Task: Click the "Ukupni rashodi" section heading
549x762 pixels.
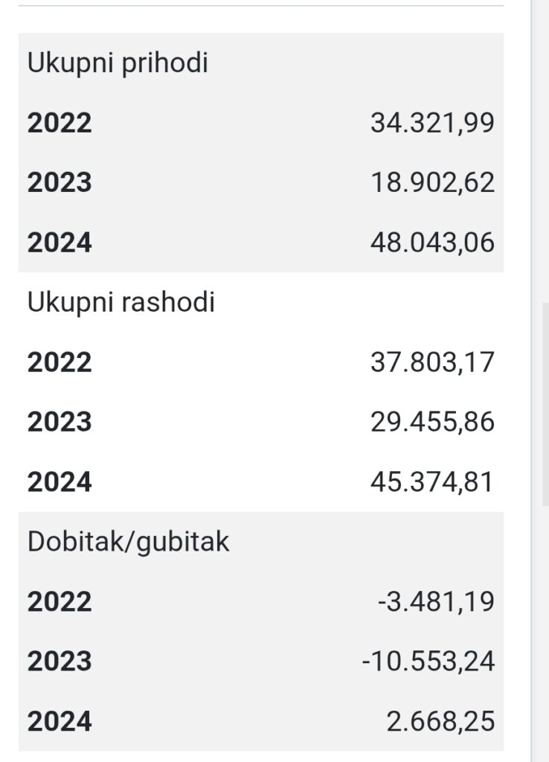Action: (121, 302)
